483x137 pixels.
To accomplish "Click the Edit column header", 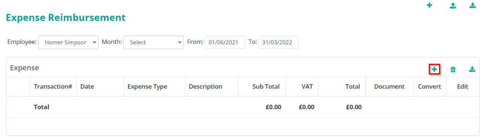I will [x=462, y=86].
